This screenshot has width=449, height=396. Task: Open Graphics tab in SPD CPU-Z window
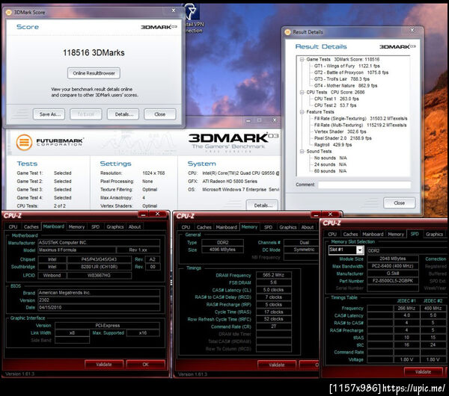coord(434,234)
